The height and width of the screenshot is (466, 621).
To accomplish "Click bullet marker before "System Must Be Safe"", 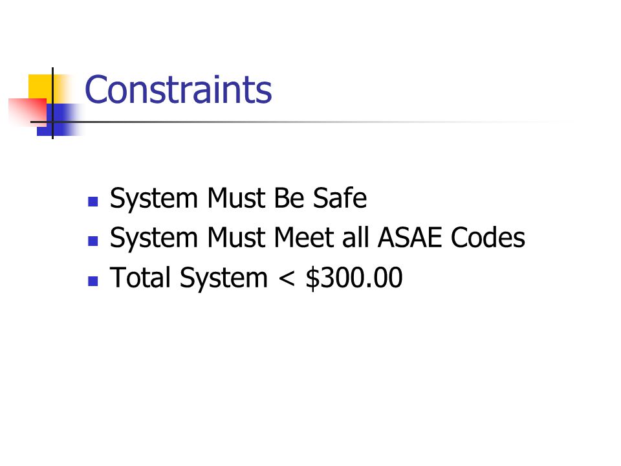I will (93, 202).
